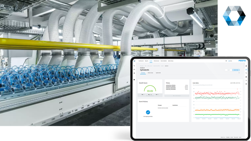This screenshot has width=251, height=141.
Task: Click the orange data series in chart
Action: 217,110
